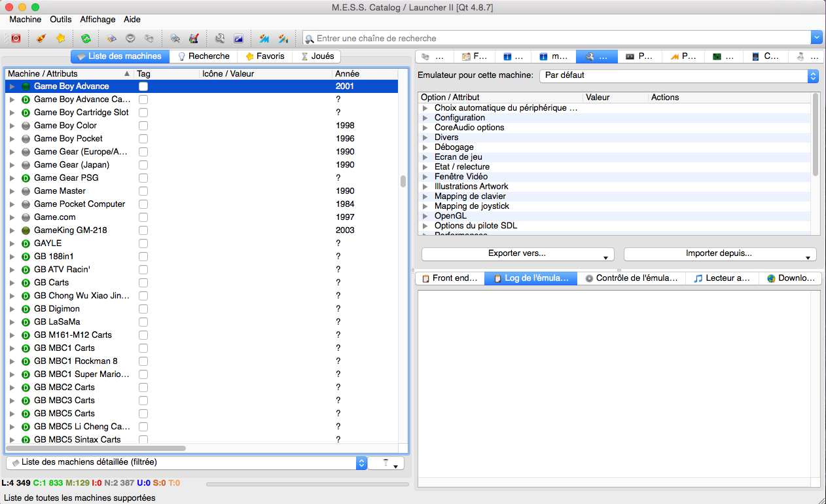Click the gray chip toolbar icon after the disc
The height and width of the screenshot is (504, 826).
(149, 38)
